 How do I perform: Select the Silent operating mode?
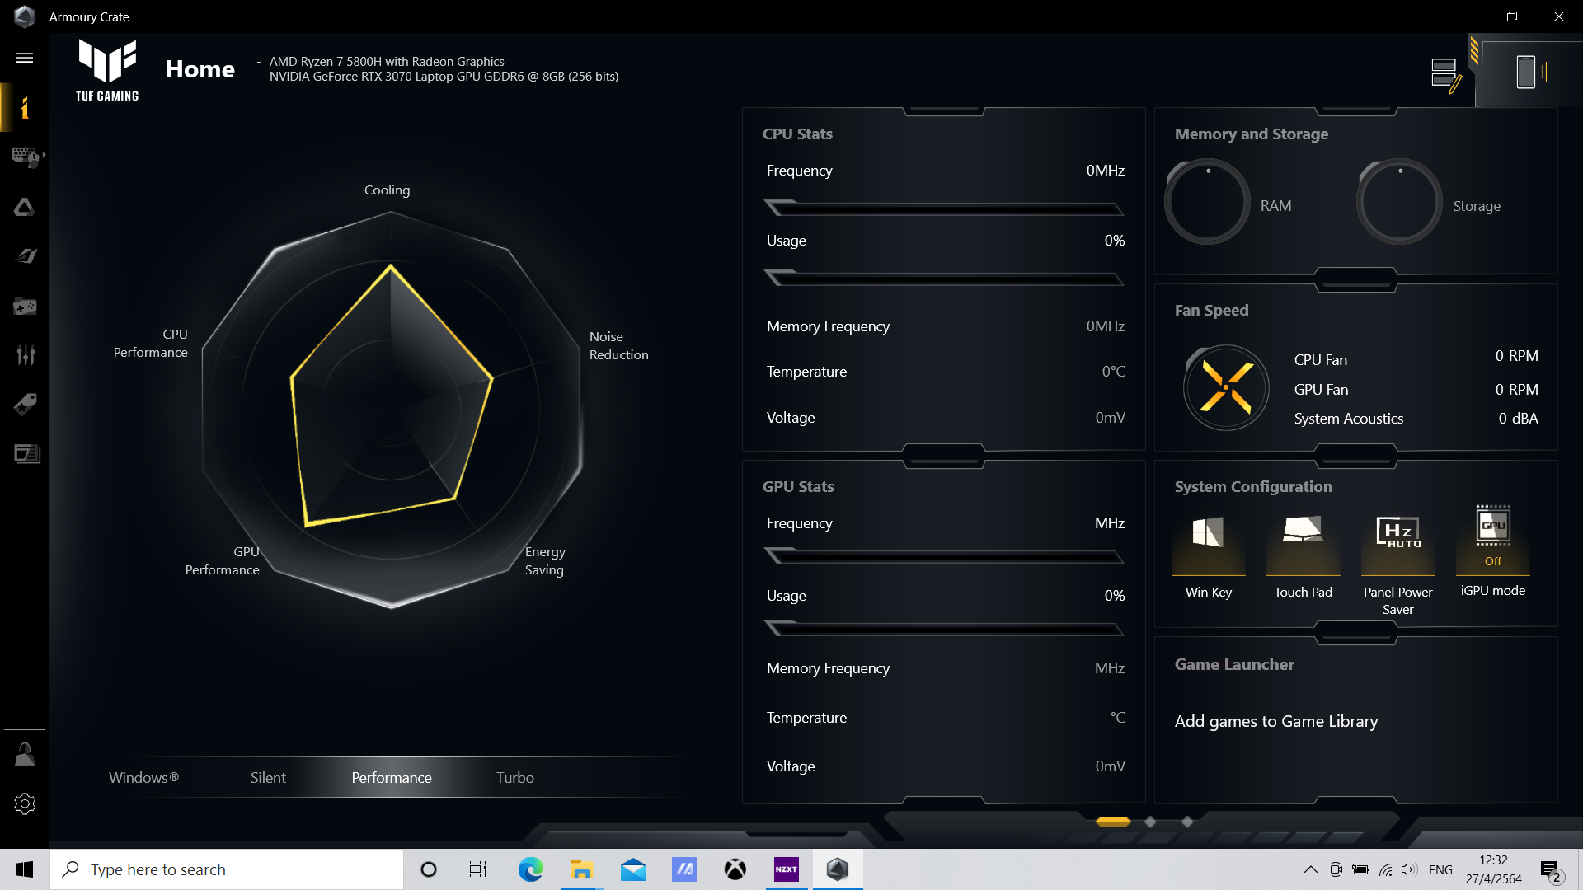pos(268,777)
